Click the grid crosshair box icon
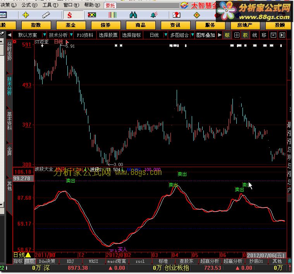294x274 pixels. [x=237, y=35]
